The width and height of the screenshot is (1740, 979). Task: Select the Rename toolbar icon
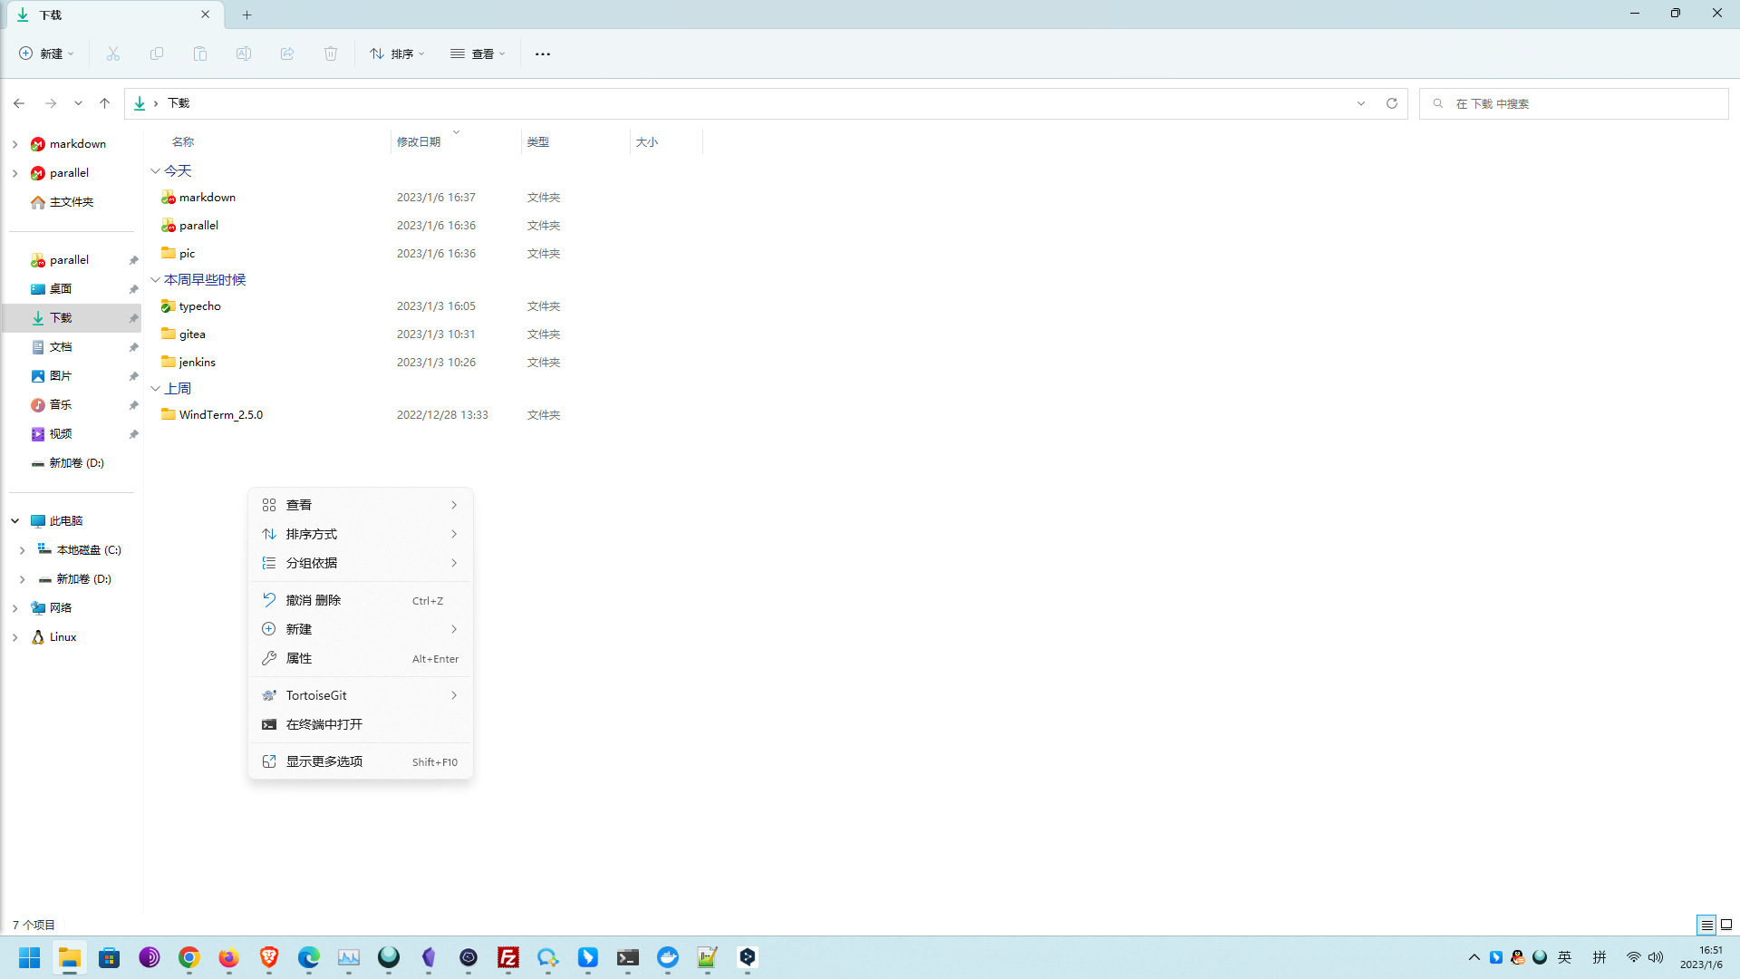[x=243, y=53]
